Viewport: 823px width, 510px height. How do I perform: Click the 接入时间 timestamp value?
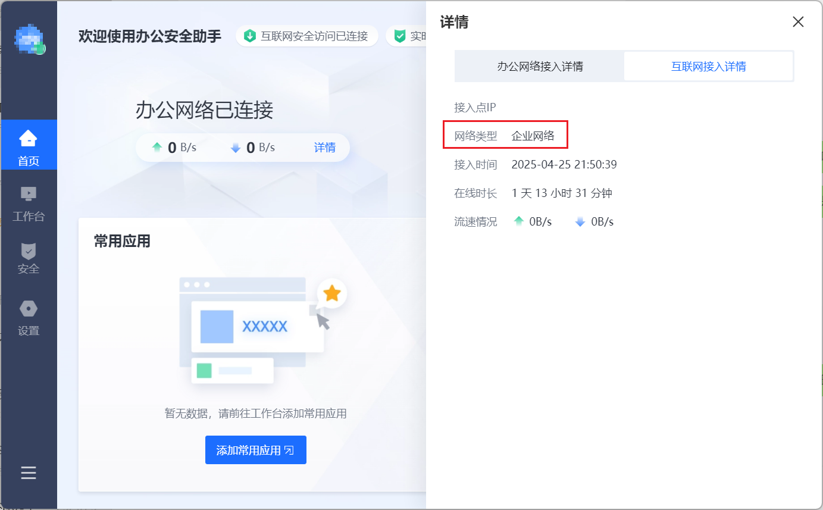(x=564, y=164)
